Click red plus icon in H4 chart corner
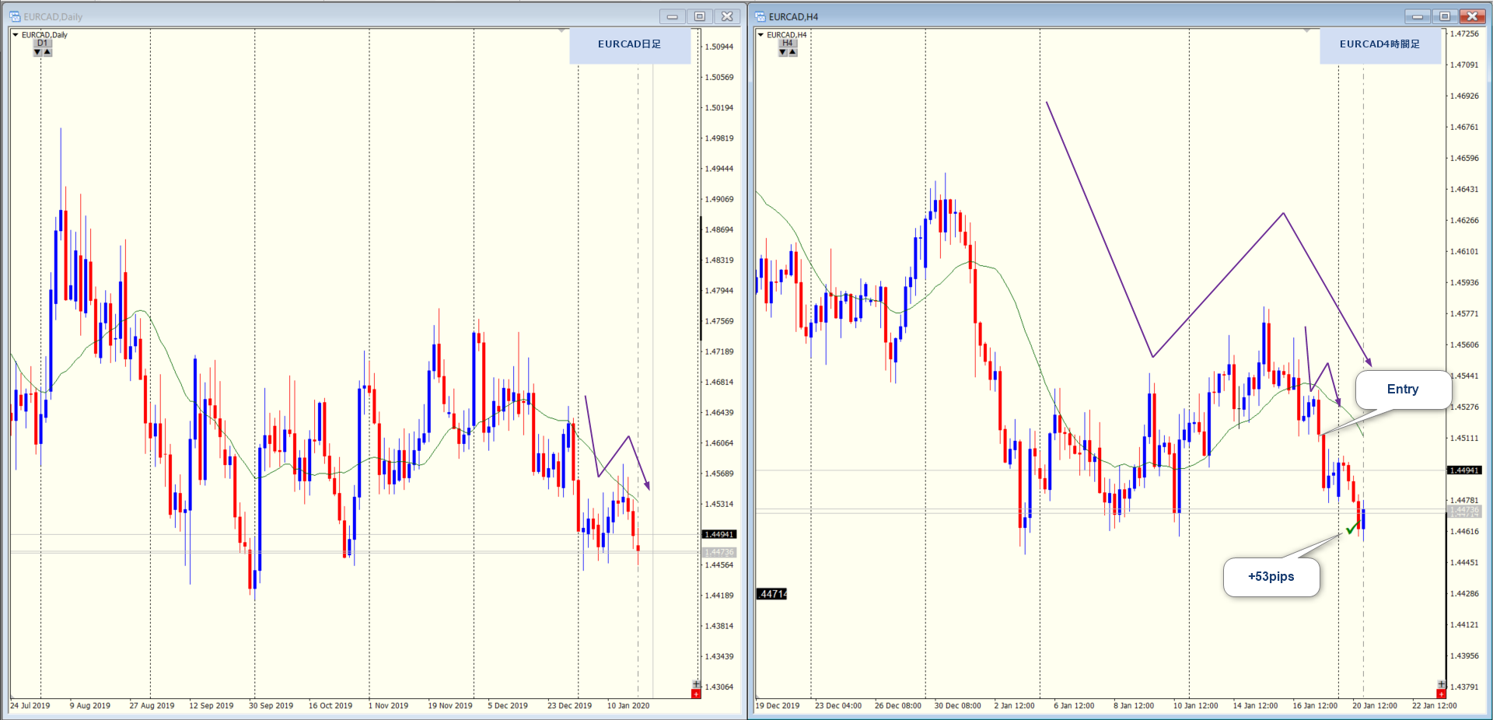This screenshot has height=720, width=1493. (x=1441, y=694)
